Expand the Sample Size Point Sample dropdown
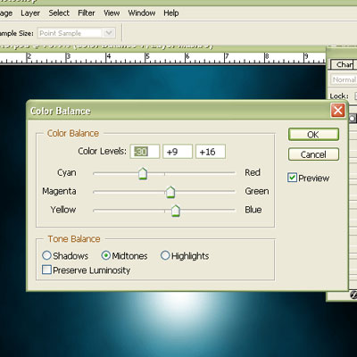The width and height of the screenshot is (357, 357). 109,33
